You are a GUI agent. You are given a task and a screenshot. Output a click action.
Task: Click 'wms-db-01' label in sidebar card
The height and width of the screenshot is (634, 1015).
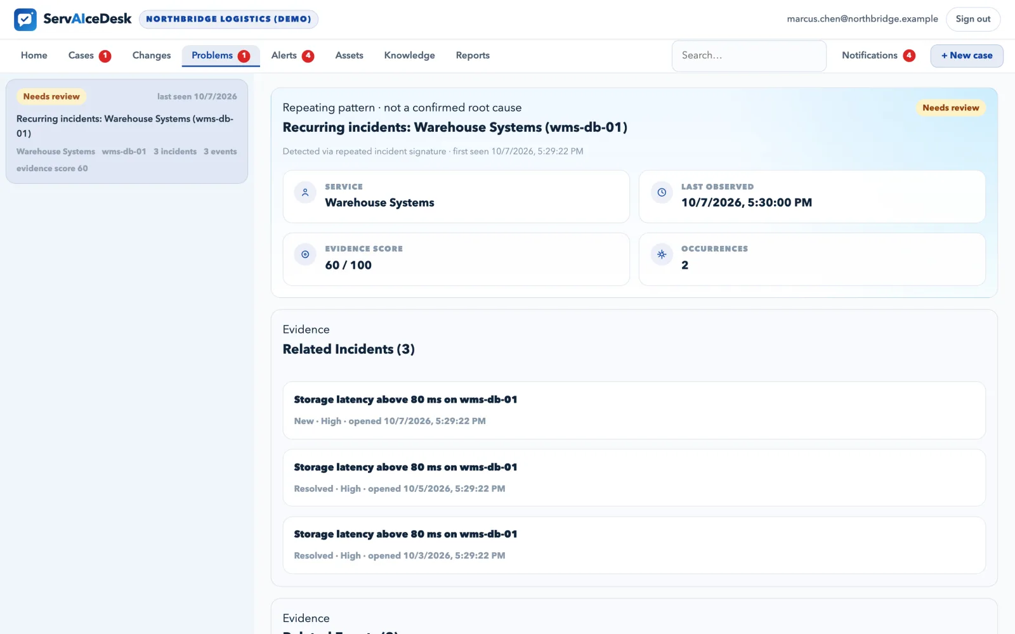[x=124, y=152]
